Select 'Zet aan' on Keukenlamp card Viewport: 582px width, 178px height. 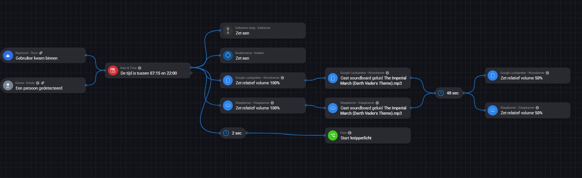point(242,58)
